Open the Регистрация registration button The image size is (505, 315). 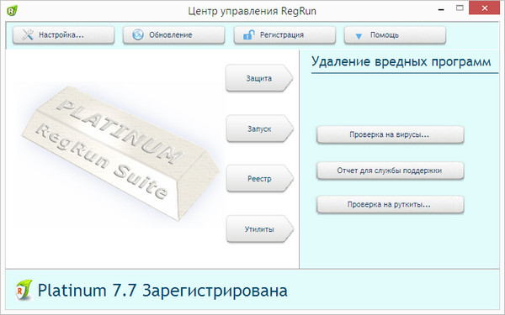284,34
